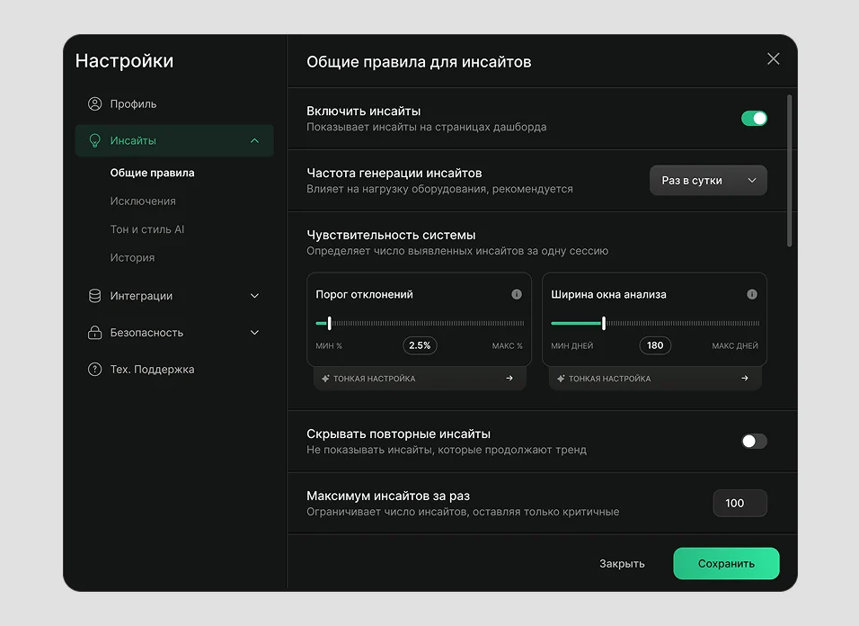Click arrow in Порог отклонений тонкая настройка
This screenshot has width=859, height=626.
coord(509,379)
